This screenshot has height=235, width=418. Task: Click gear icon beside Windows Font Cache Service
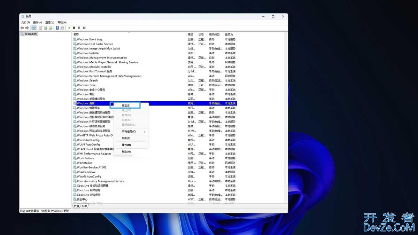75,44
